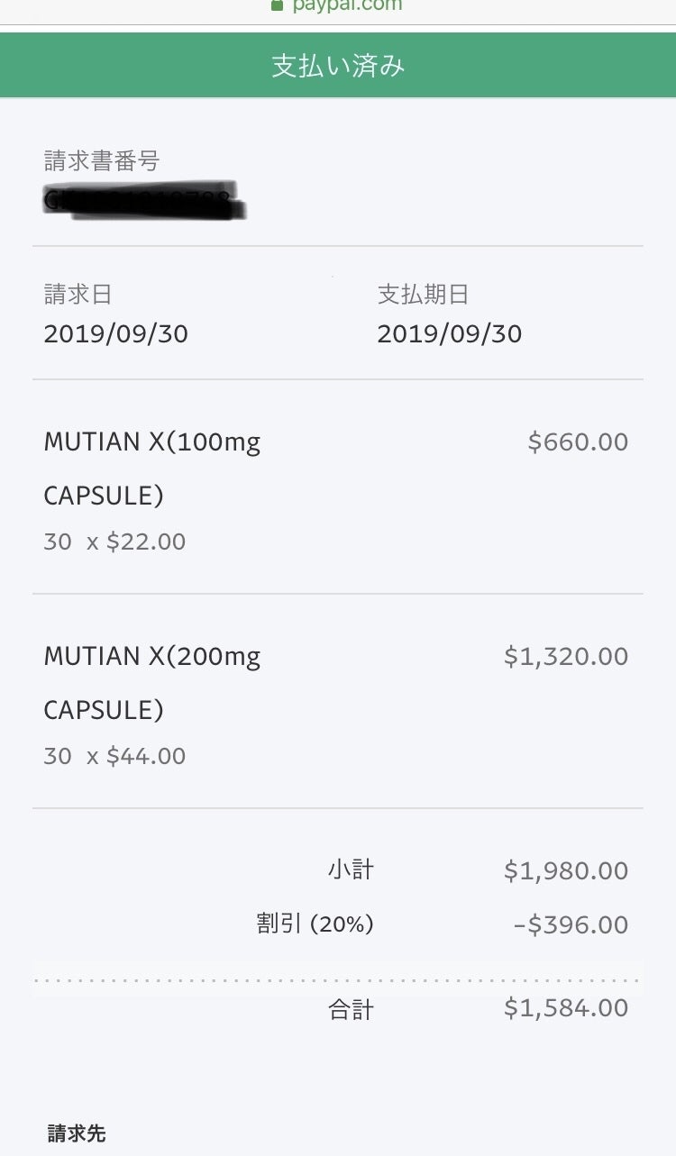This screenshot has width=676, height=1156.
Task: Click the green lock icon in address bar
Action: pos(278,5)
